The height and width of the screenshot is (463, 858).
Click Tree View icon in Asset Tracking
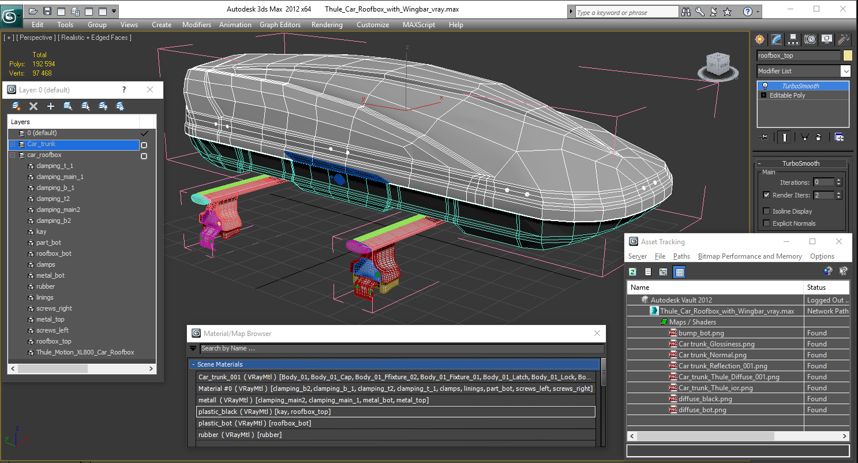(x=664, y=272)
